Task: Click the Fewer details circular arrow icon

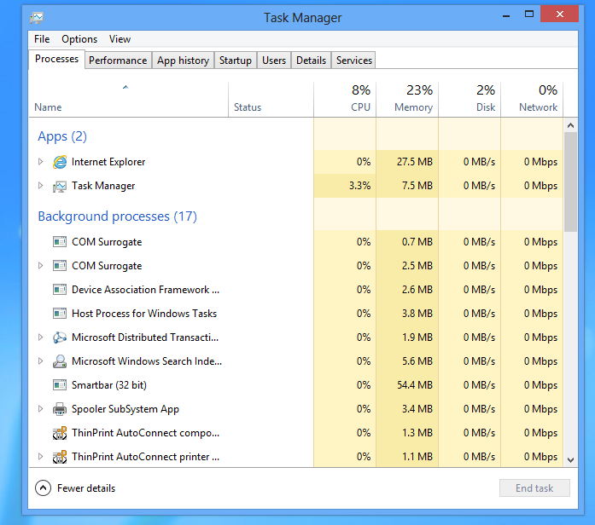Action: pyautogui.click(x=43, y=488)
